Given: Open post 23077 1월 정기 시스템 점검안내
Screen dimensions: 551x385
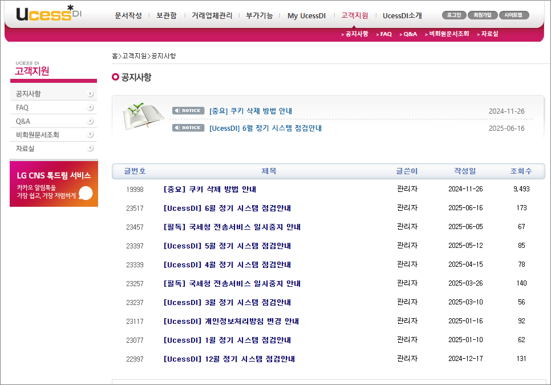Looking at the screenshot, I should [227, 340].
